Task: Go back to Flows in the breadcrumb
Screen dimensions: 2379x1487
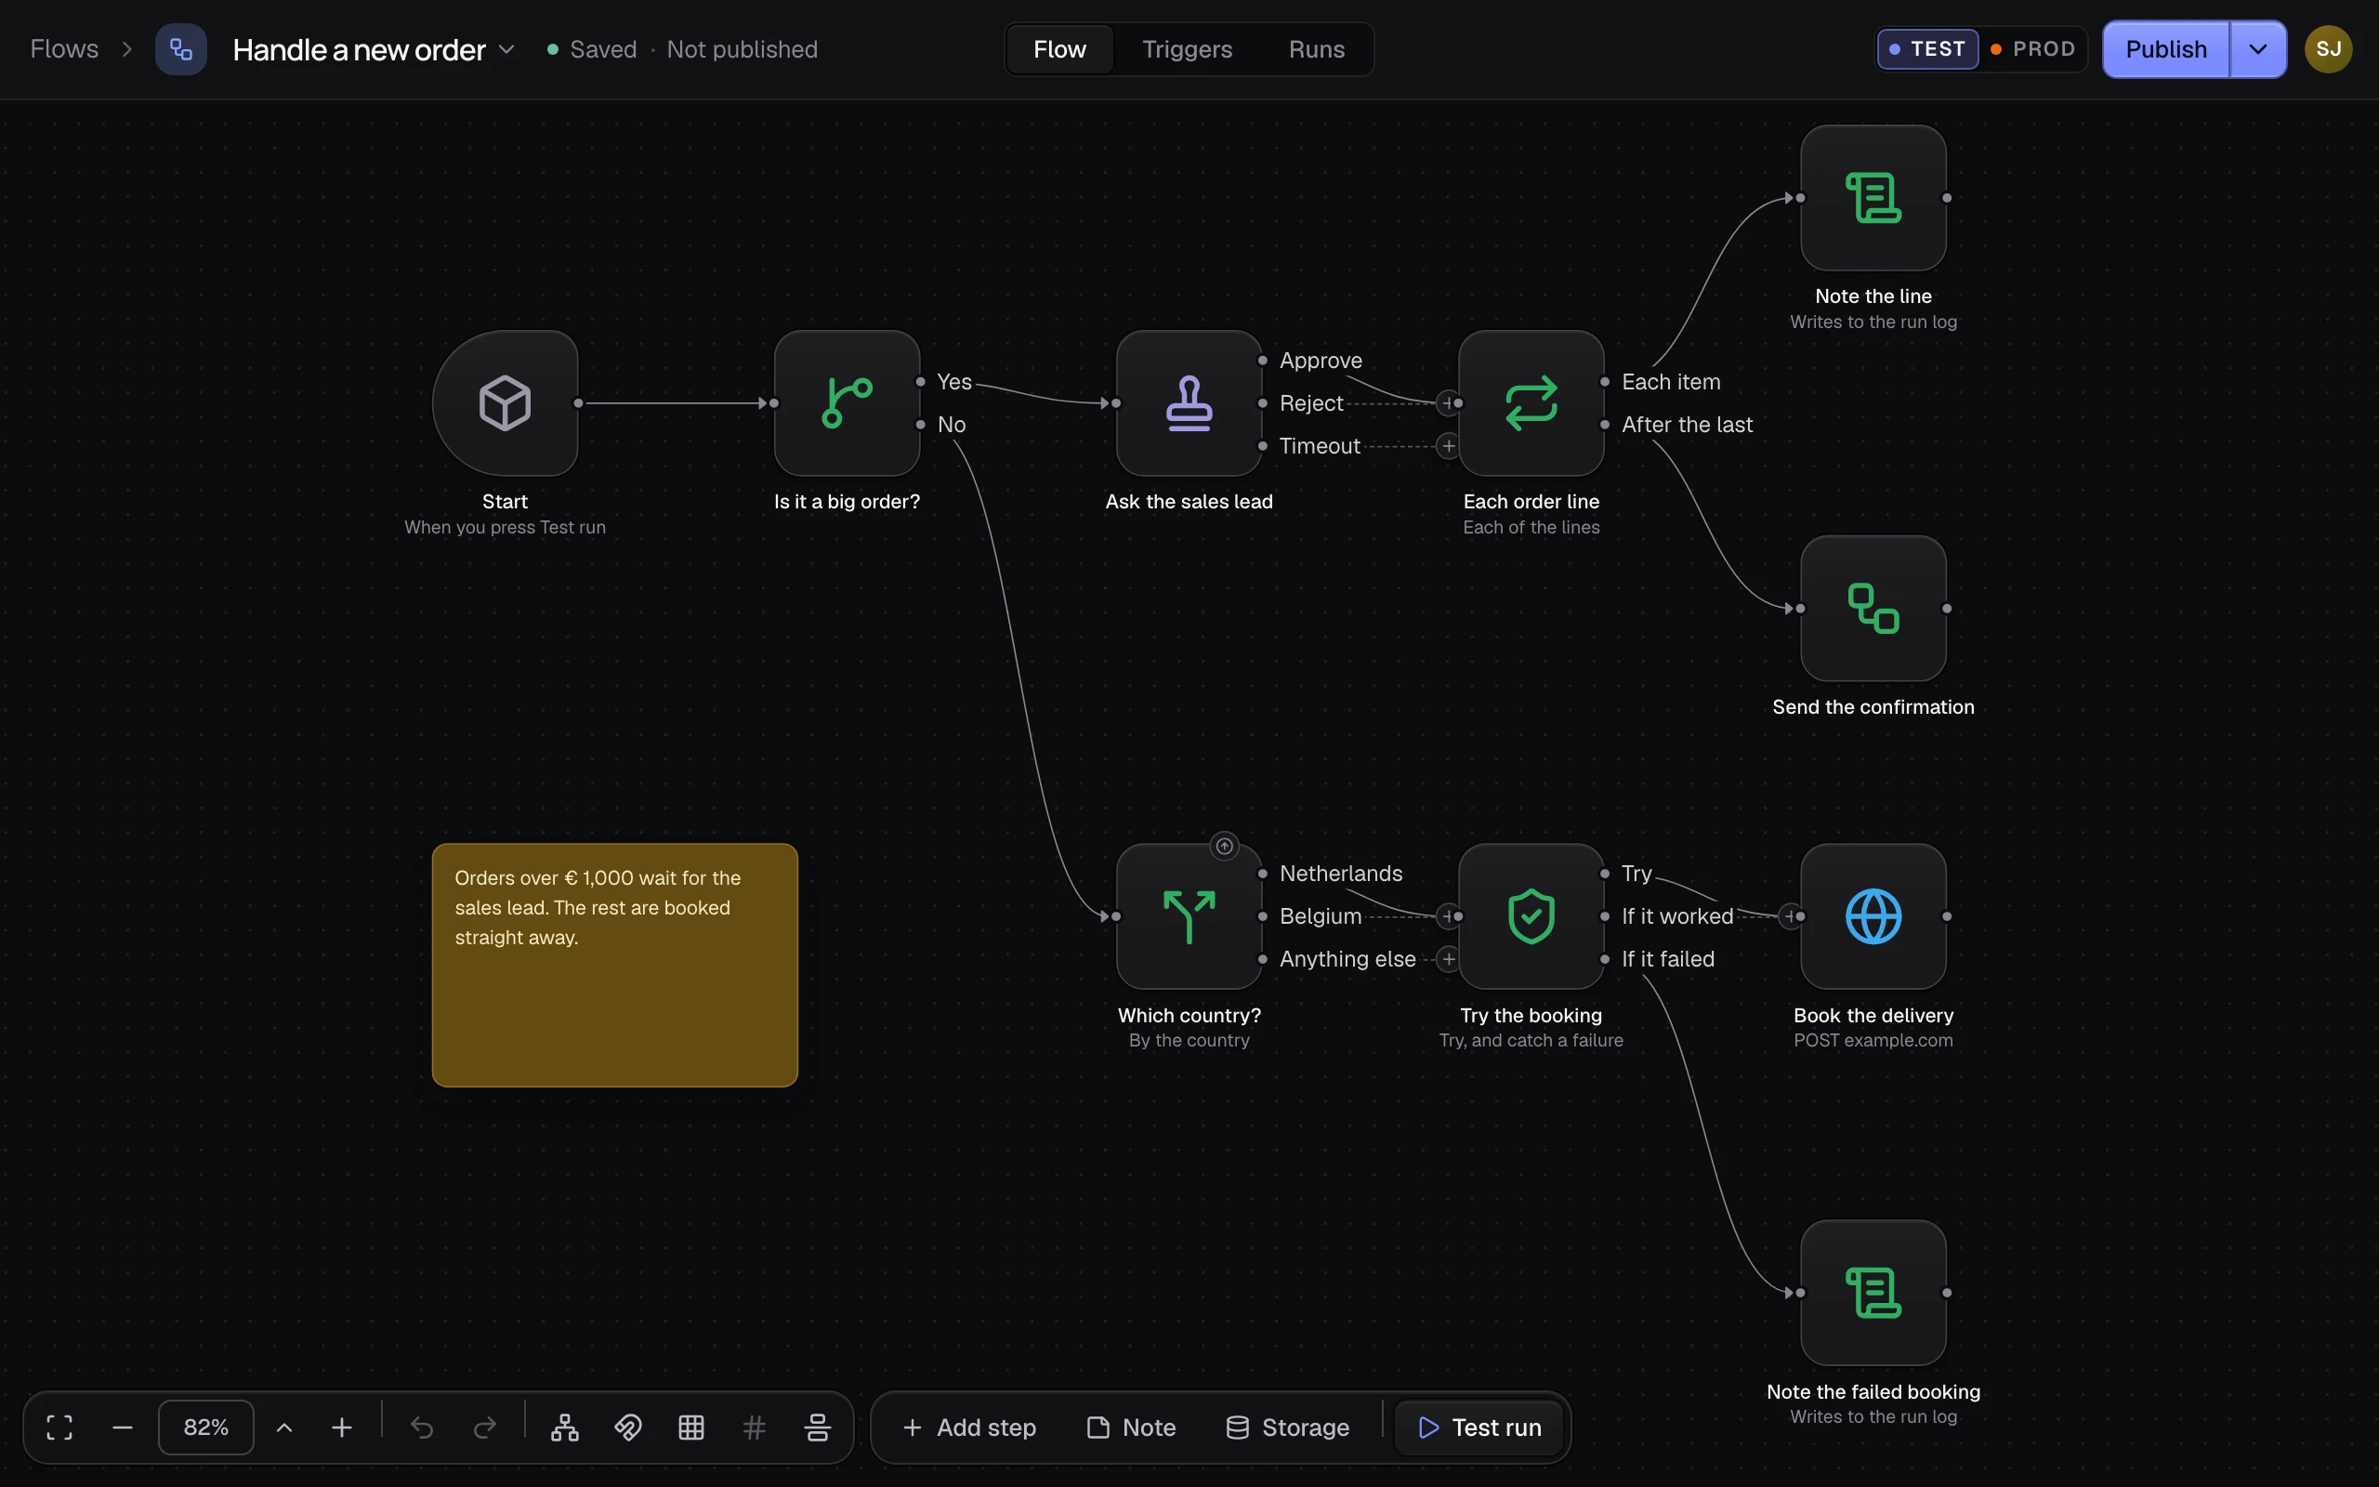Action: point(65,49)
